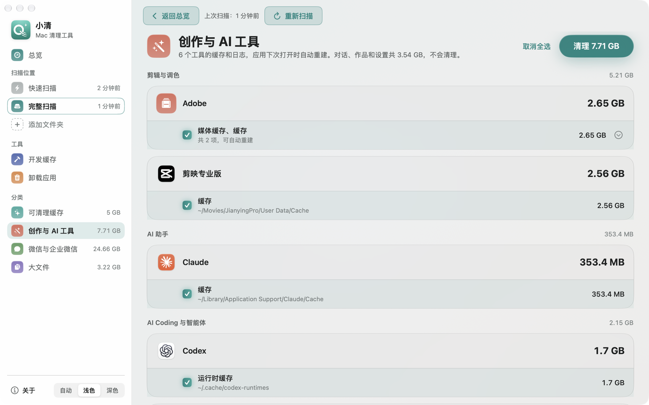
Task: Select the 可清理缓存 sparkle icon
Action: (x=17, y=212)
